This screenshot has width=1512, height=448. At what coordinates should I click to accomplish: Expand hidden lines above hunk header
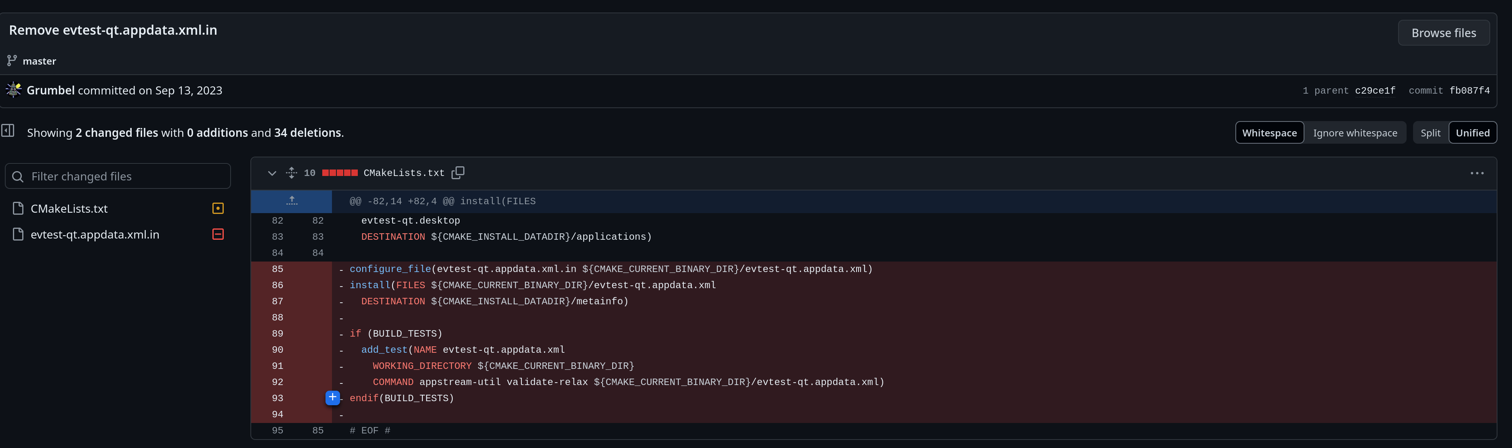(292, 201)
